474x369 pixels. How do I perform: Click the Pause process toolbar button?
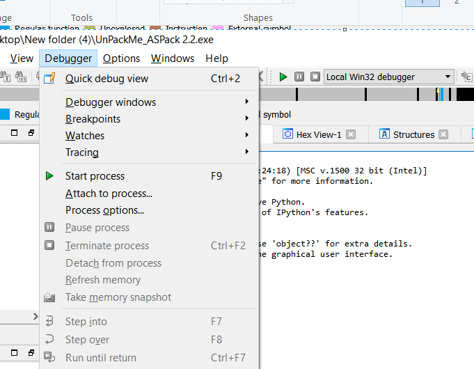point(299,77)
